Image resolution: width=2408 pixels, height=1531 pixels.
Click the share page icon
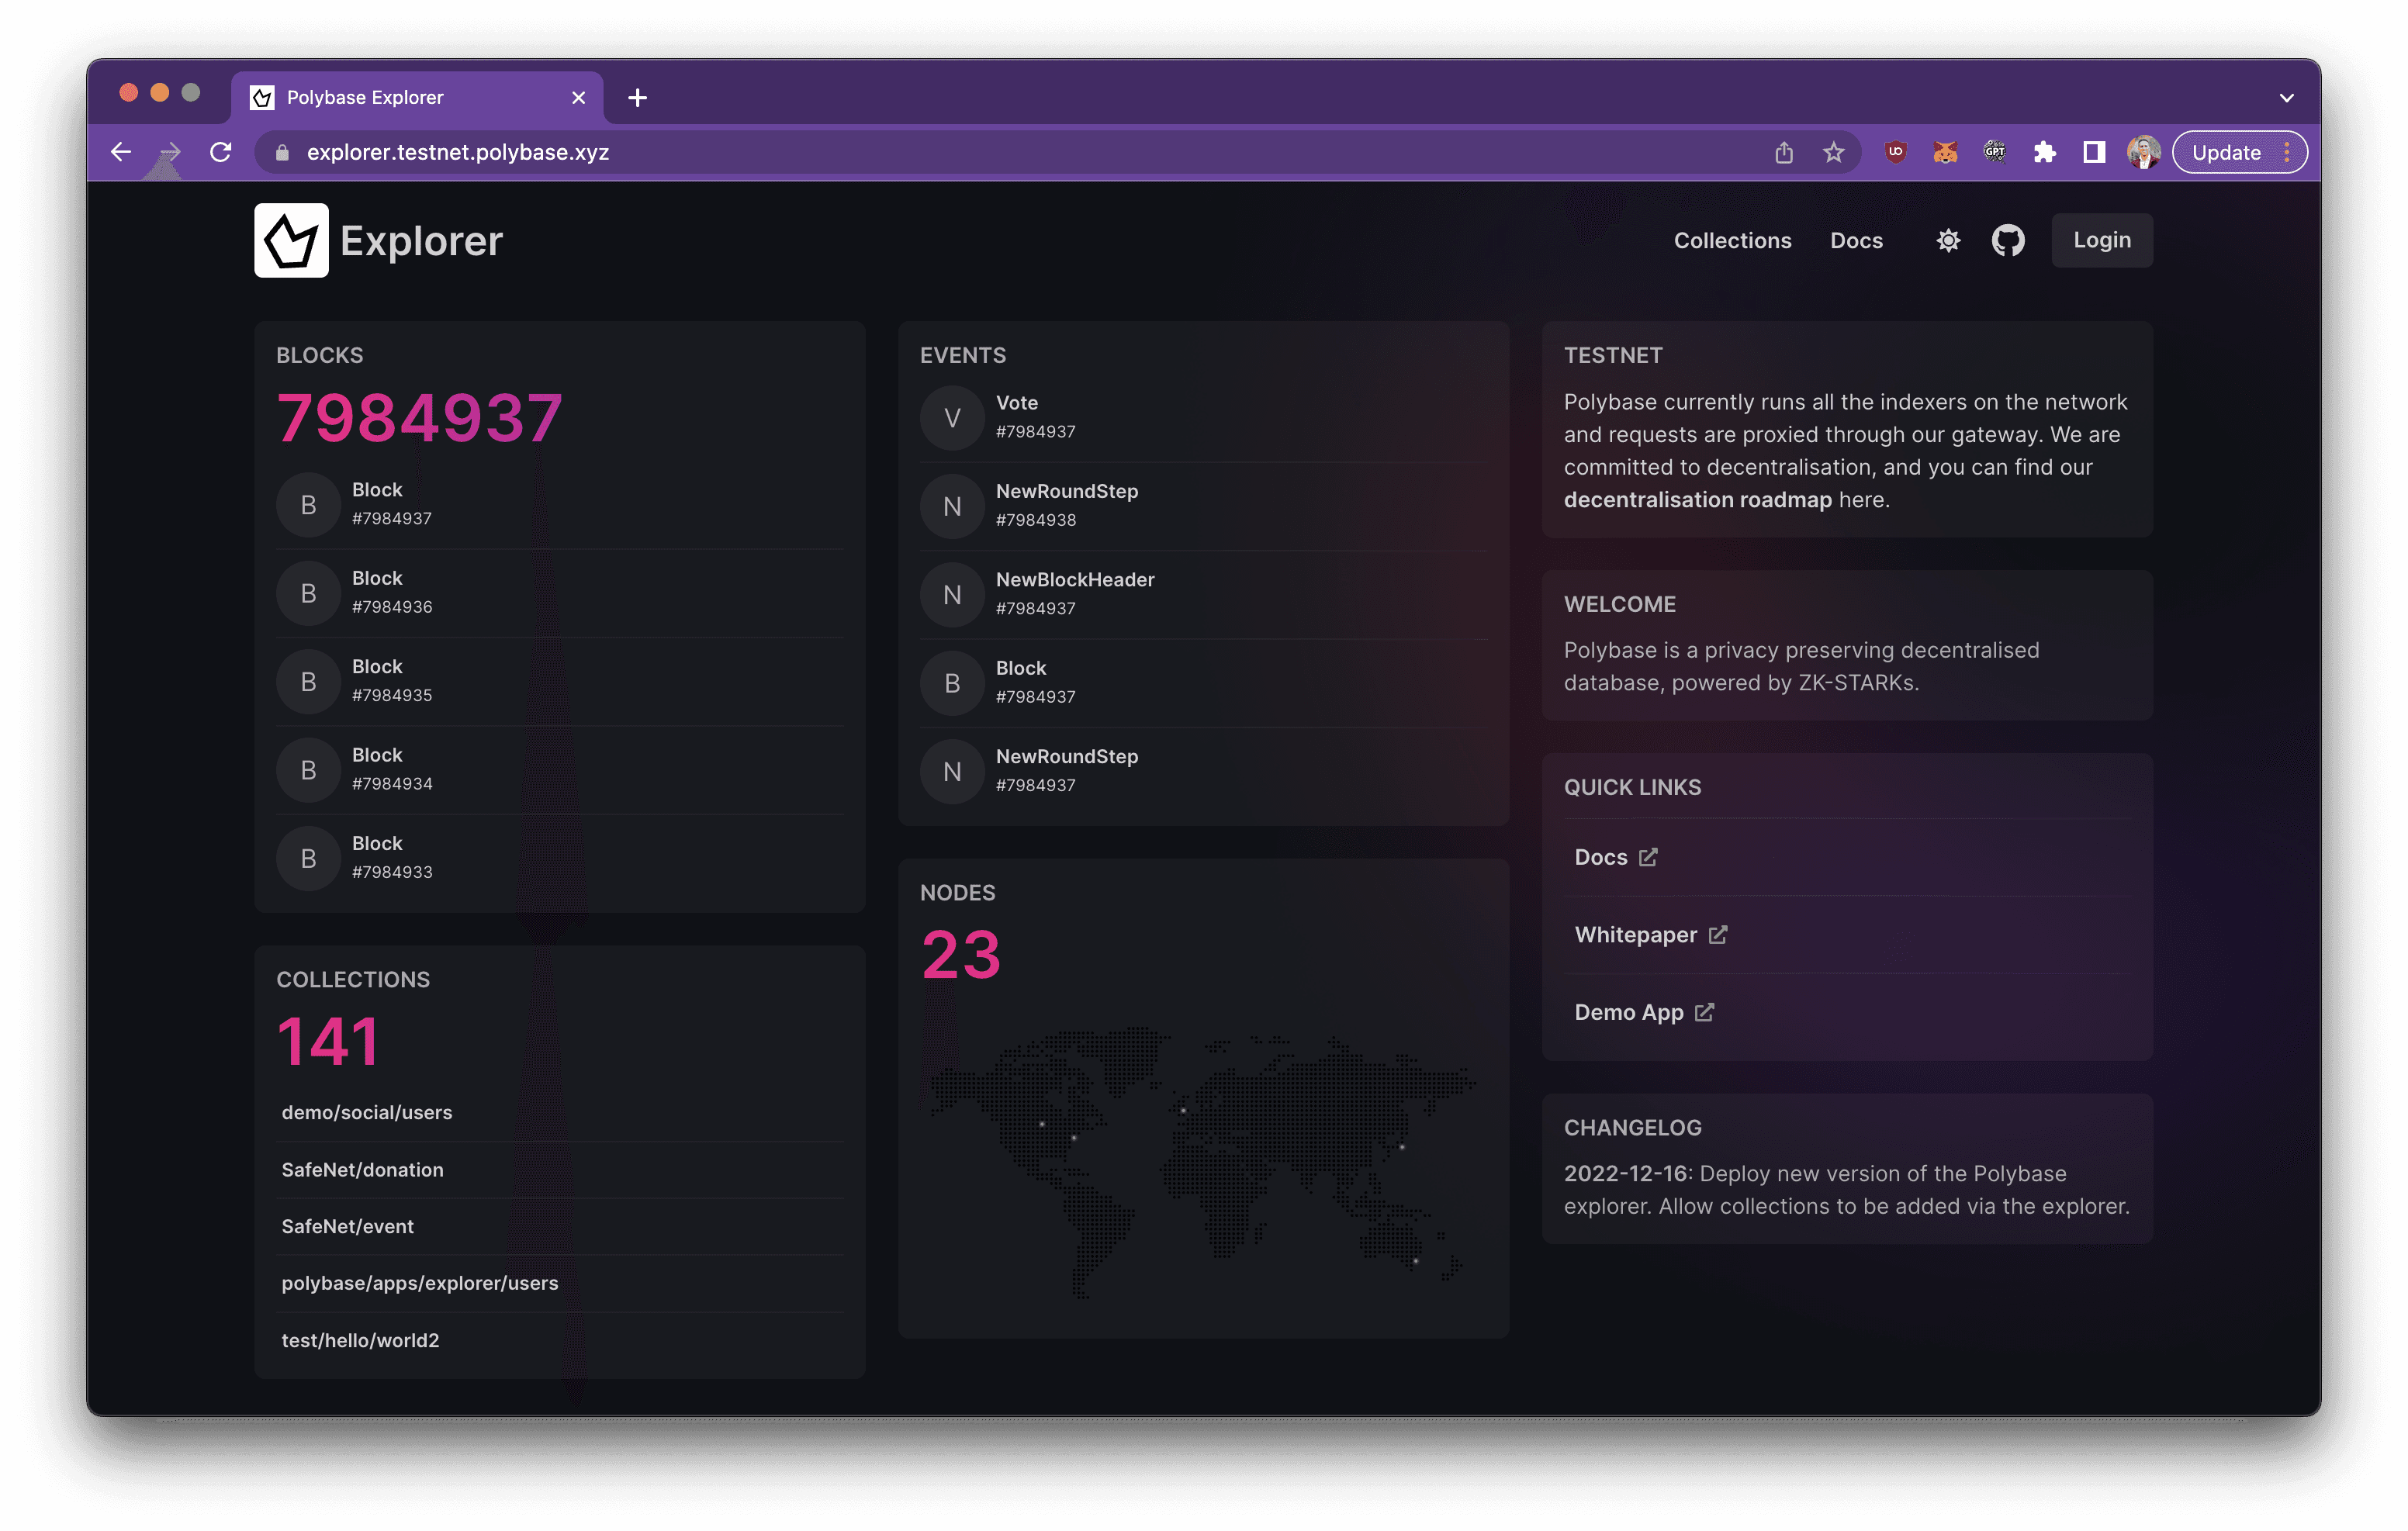[x=1784, y=152]
